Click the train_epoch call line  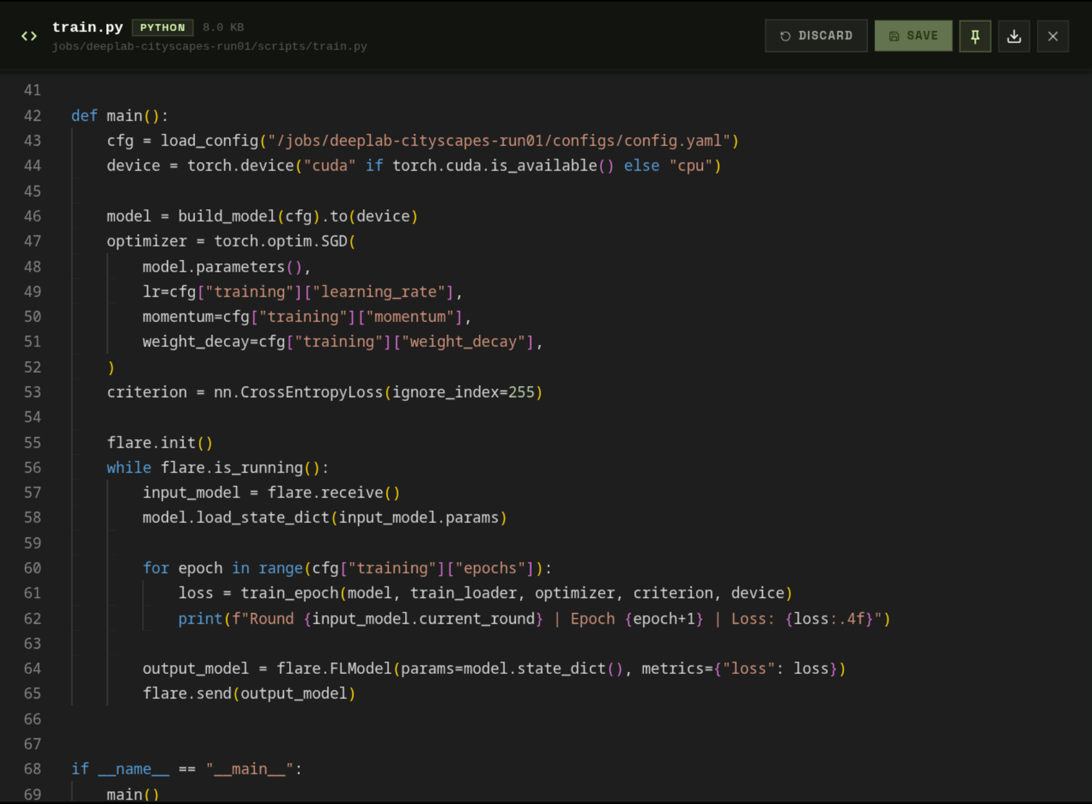[485, 594]
